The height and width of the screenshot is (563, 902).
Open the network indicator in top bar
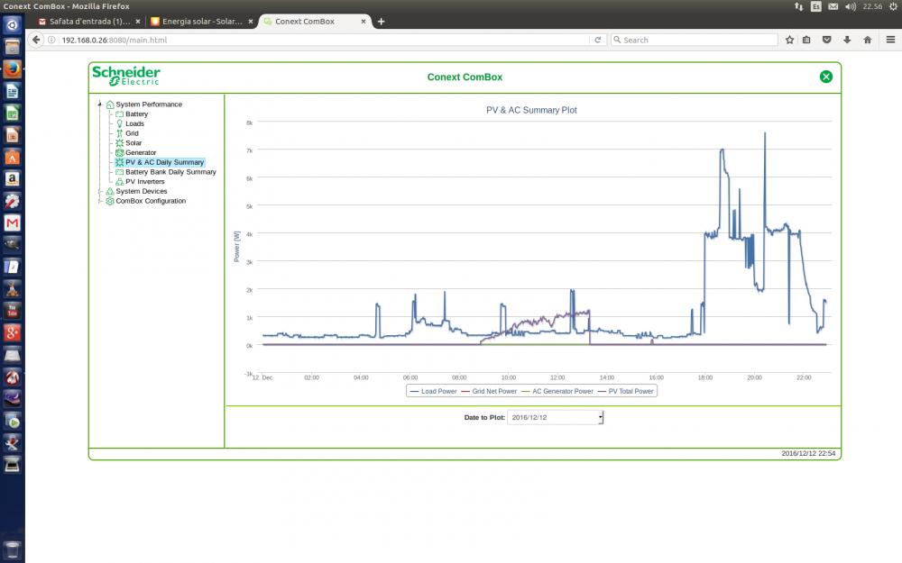799,6
